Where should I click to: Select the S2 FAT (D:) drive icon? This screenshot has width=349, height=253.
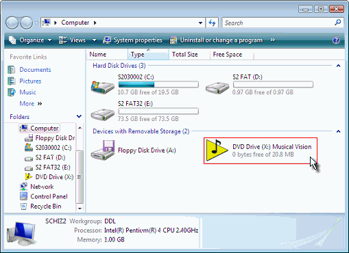pyautogui.click(x=217, y=88)
